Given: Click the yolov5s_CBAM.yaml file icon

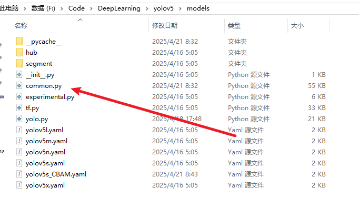Looking at the screenshot, I should (19, 174).
